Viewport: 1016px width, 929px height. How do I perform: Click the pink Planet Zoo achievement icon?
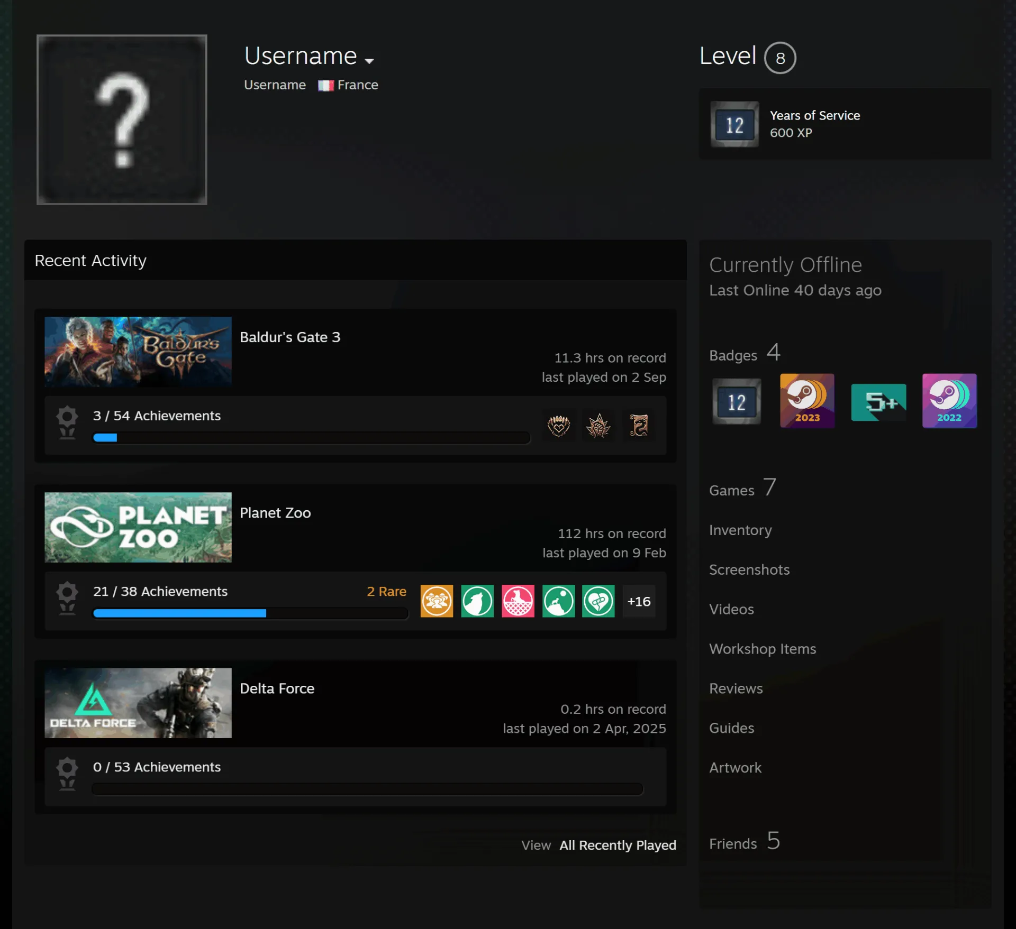(x=518, y=601)
